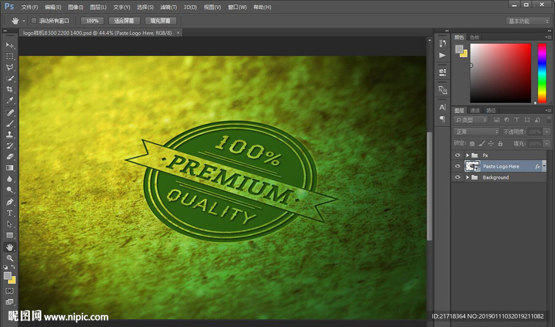The height and width of the screenshot is (327, 555).
Task: Click the rainbow hue slider strip
Action: (541, 73)
